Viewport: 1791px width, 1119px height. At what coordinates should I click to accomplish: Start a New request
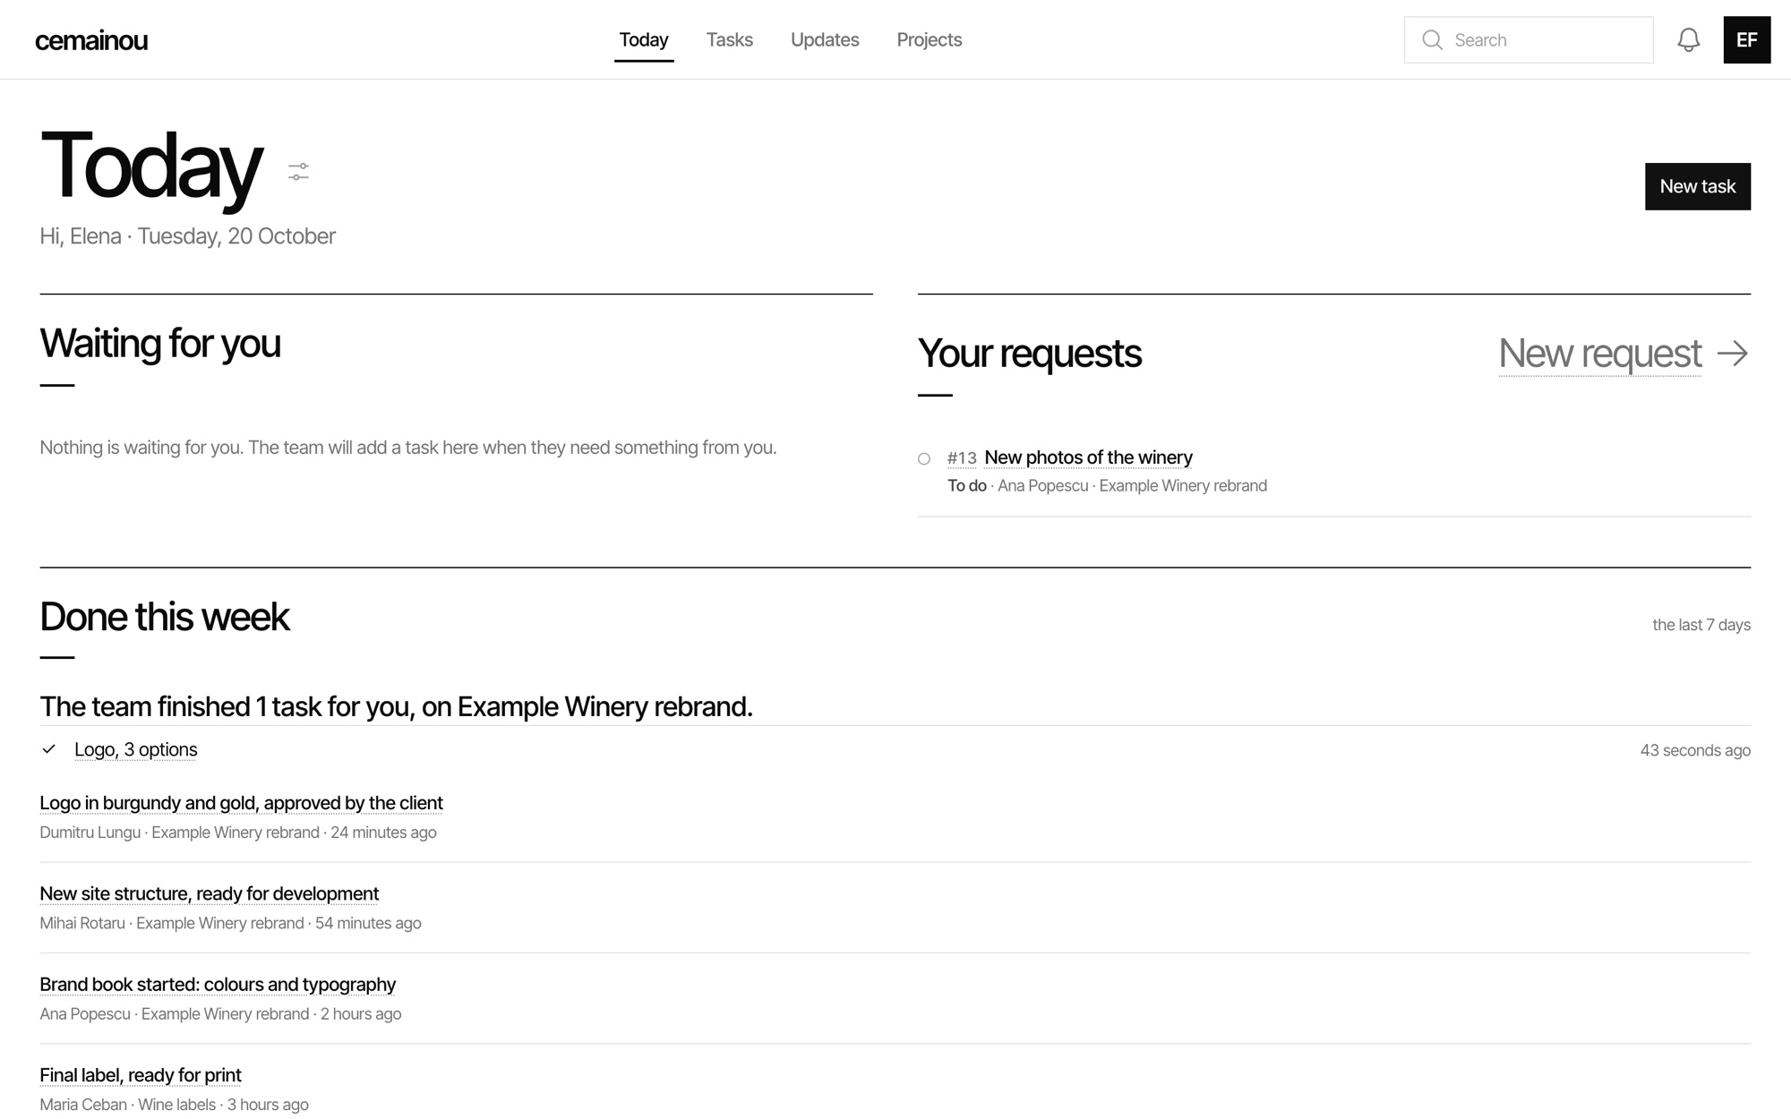(1599, 354)
